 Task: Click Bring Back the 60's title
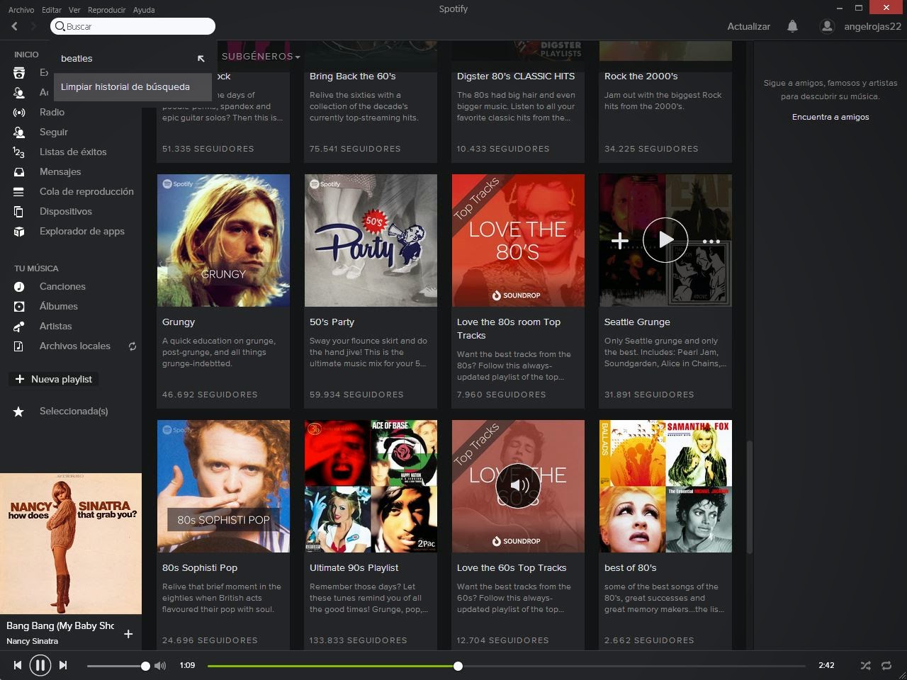coord(352,76)
